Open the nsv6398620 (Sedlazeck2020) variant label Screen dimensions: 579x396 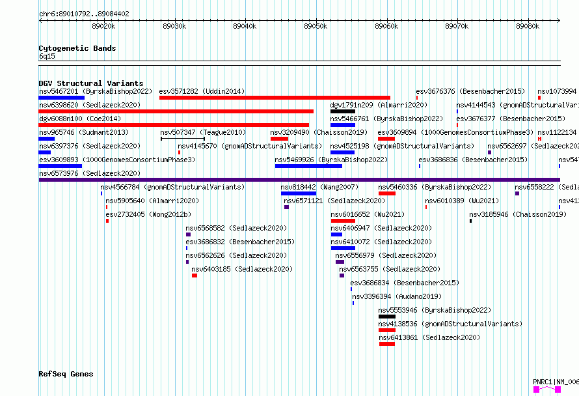pyautogui.click(x=90, y=105)
